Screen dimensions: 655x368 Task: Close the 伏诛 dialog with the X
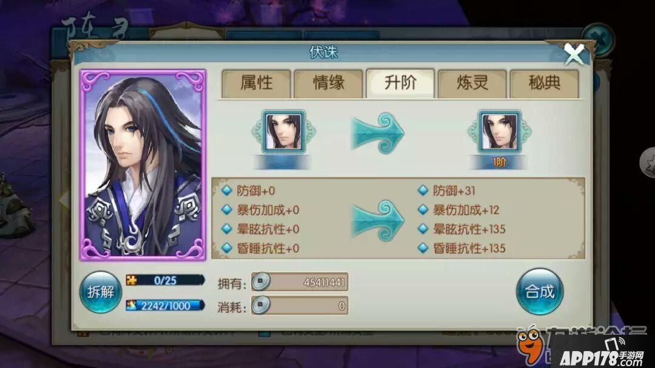[574, 54]
